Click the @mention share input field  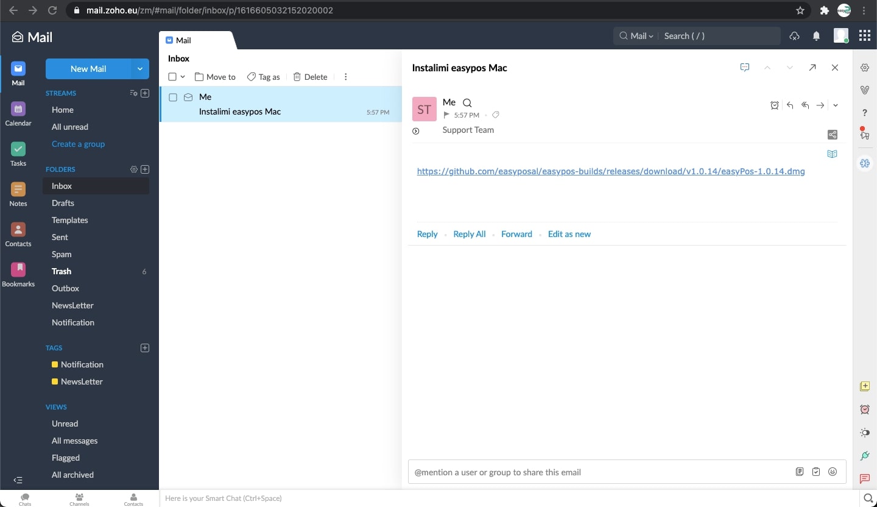579,472
